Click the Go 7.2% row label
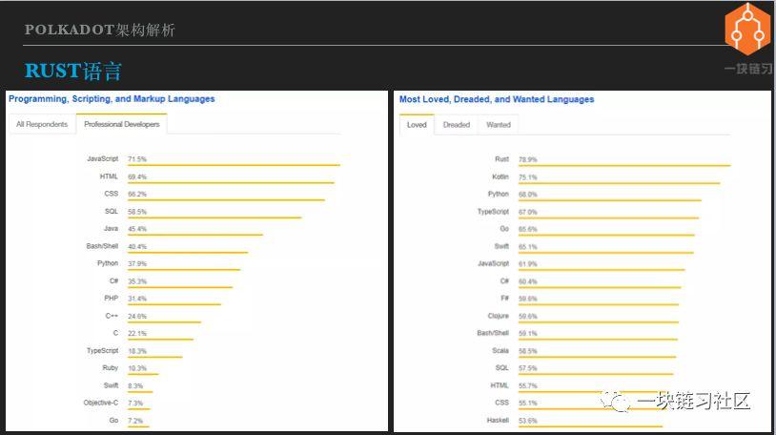Screen dimensions: 776x435 [113, 420]
